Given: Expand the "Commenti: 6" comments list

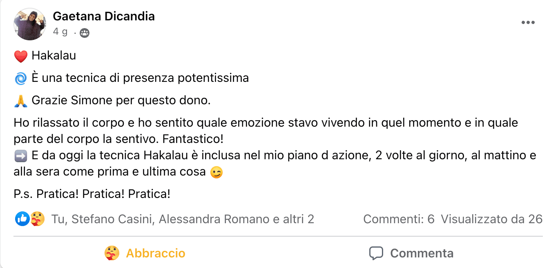Looking at the screenshot, I should coord(399,219).
